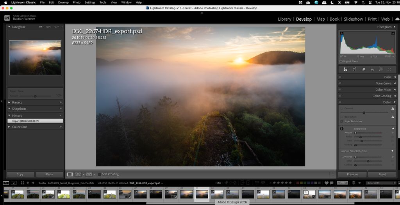Open the Red Eye correction tool
Viewport: 400px width, 205px height.
372,69
